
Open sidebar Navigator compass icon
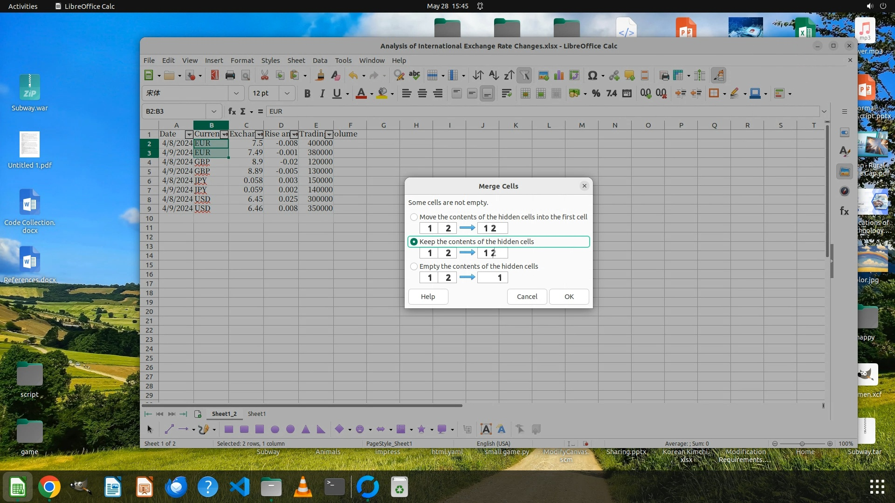(x=844, y=191)
